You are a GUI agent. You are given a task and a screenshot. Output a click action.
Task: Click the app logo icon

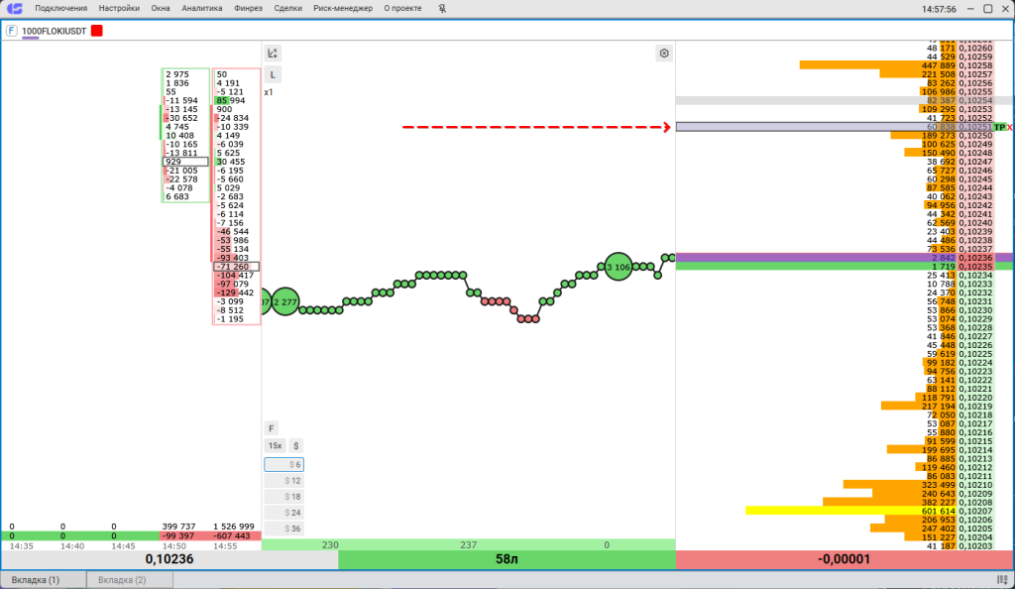(14, 8)
